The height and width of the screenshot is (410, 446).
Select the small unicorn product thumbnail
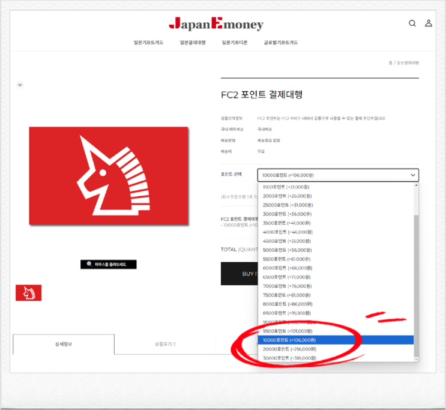[x=28, y=293]
